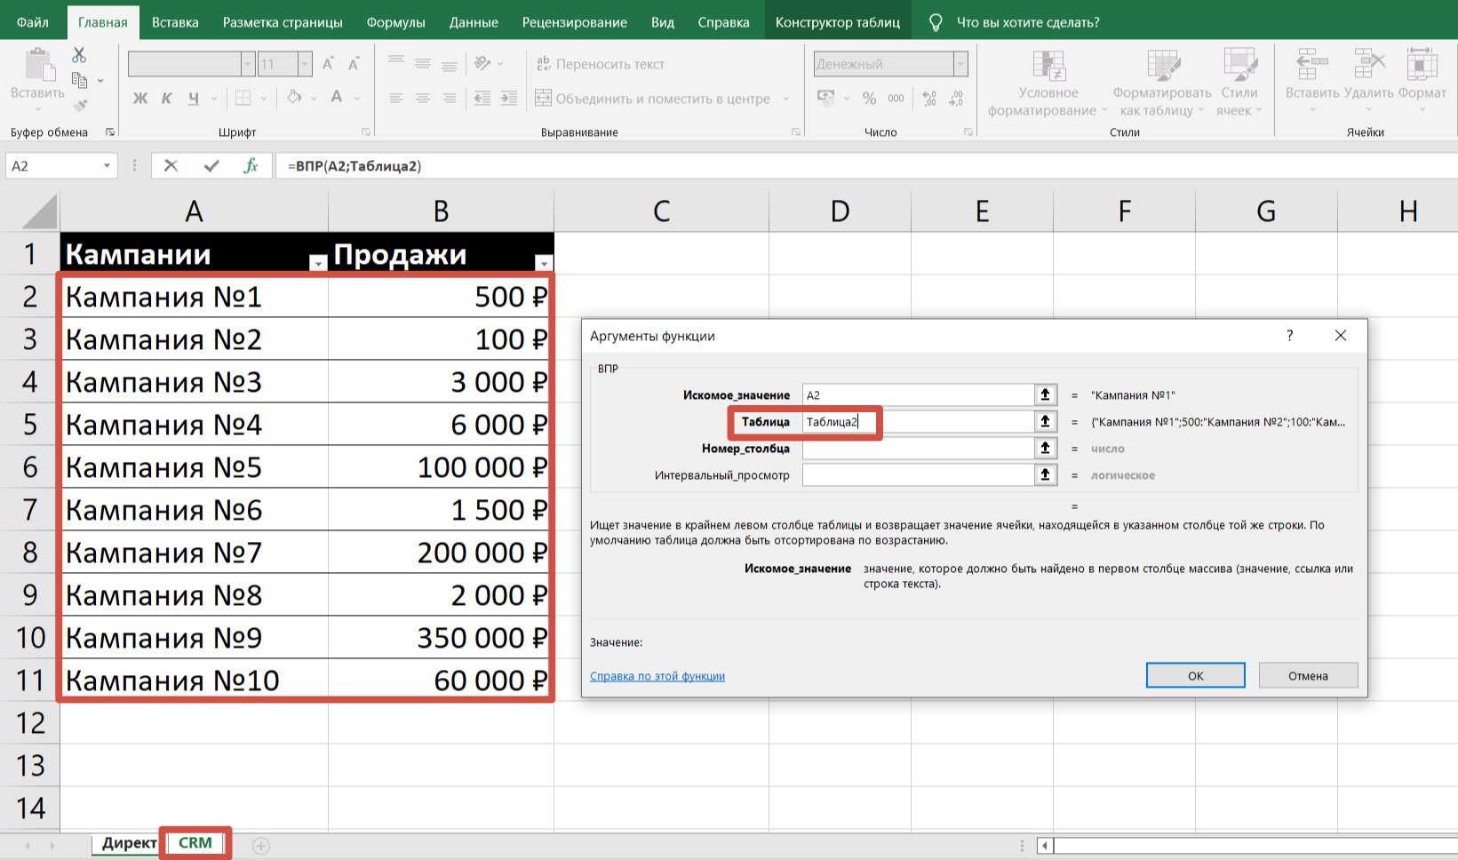Screen dimensions: 1458x860
Task: Open the Денежный number format dropdown
Action: (960, 64)
